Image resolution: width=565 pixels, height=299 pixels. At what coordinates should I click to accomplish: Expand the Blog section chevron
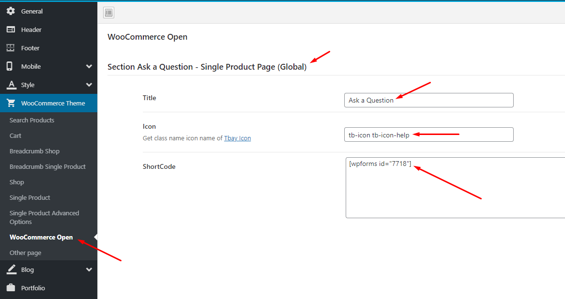click(x=89, y=269)
